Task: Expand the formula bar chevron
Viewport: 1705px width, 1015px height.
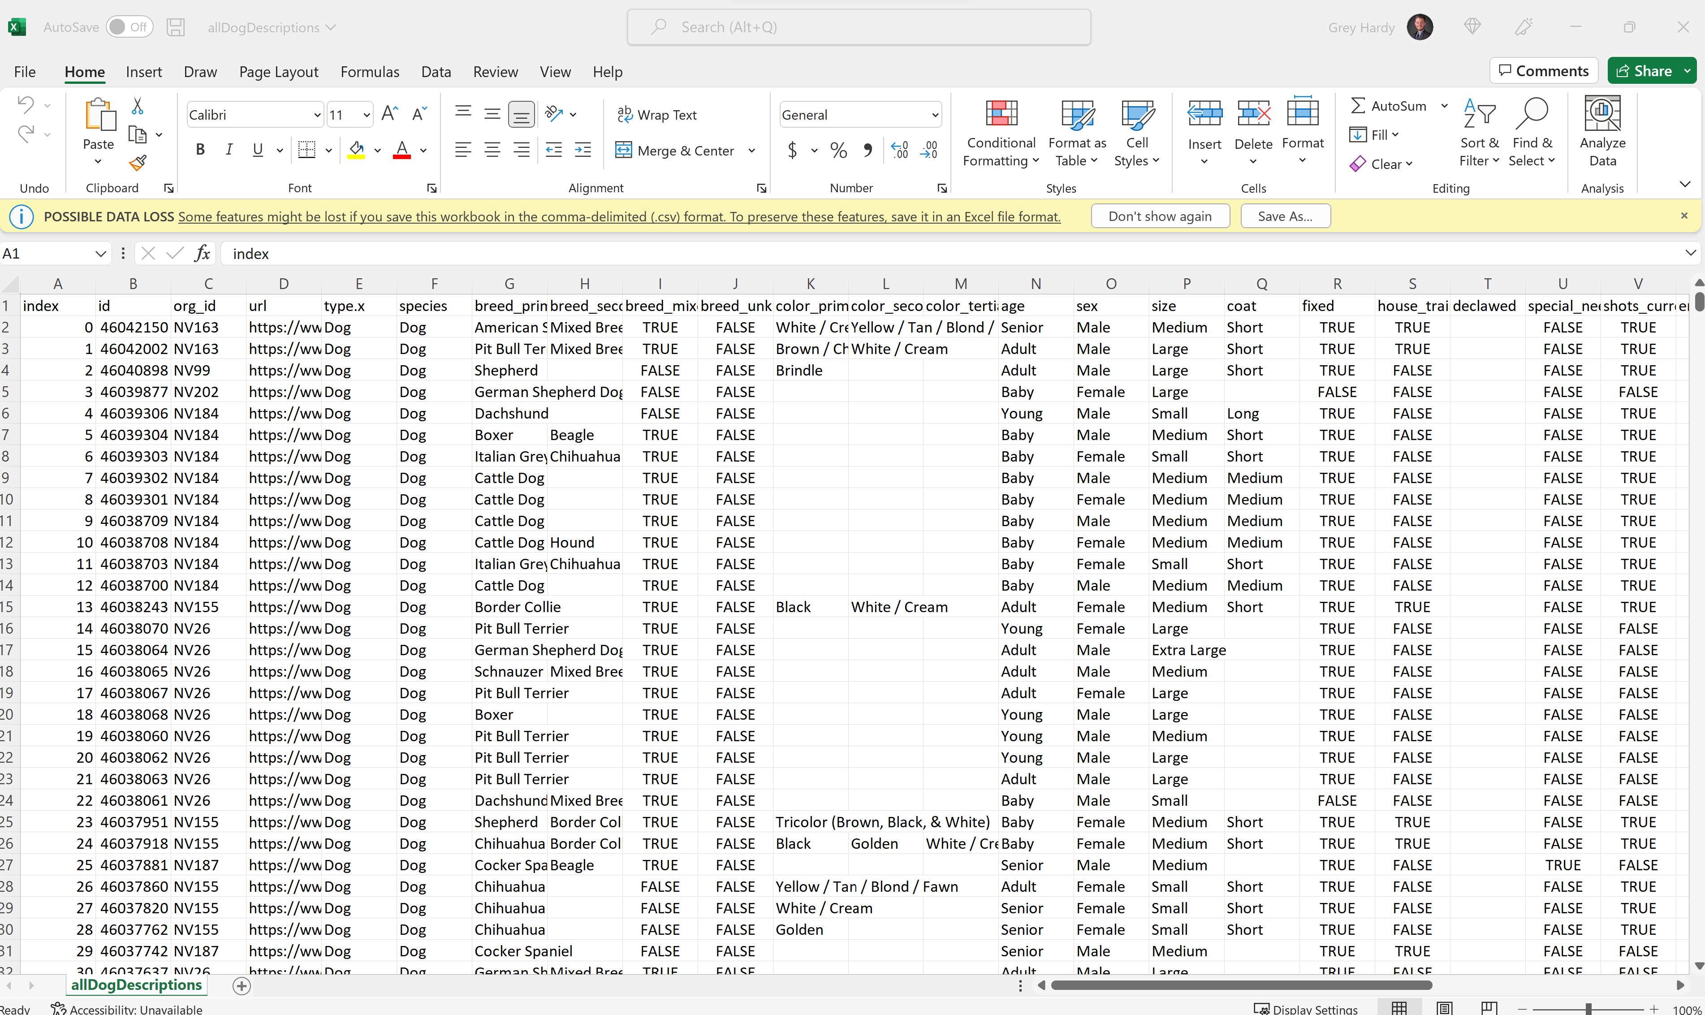Action: (1690, 254)
